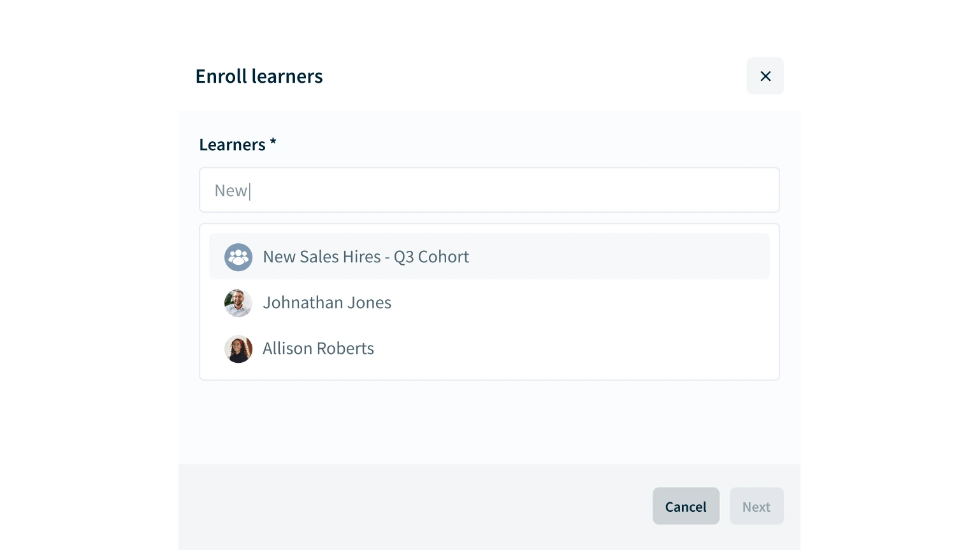Click the Enroll learners heading

click(259, 76)
